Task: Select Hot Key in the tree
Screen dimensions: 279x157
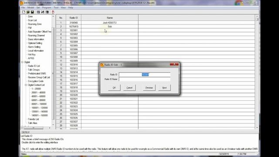Action: point(32,55)
